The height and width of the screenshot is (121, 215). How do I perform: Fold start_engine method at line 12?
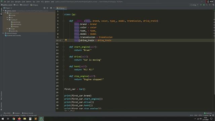pos(63,47)
